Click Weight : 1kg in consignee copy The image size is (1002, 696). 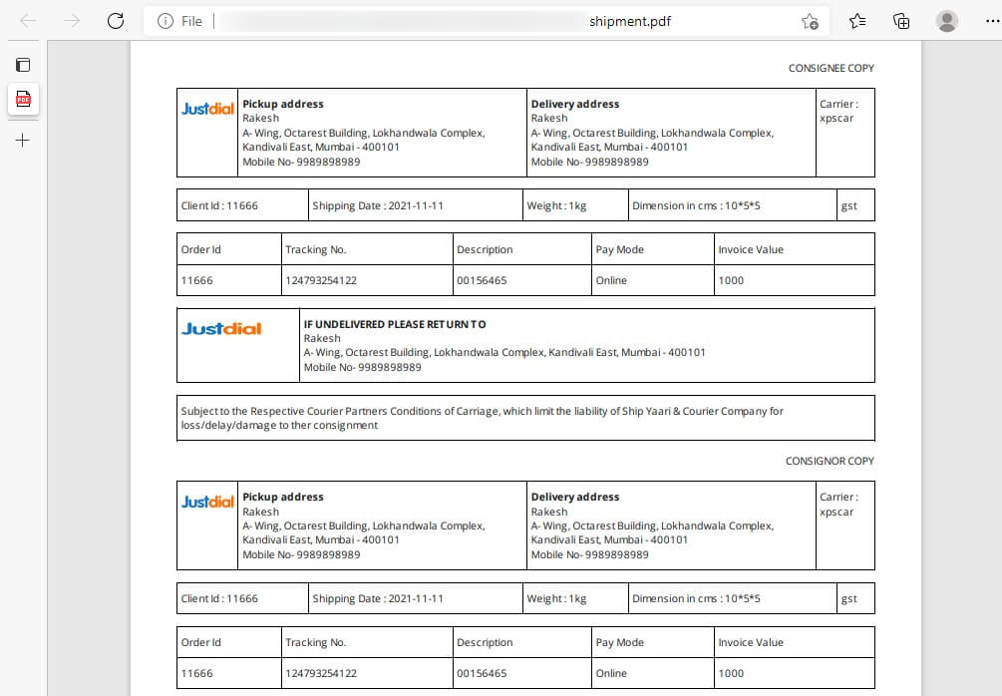tap(556, 205)
